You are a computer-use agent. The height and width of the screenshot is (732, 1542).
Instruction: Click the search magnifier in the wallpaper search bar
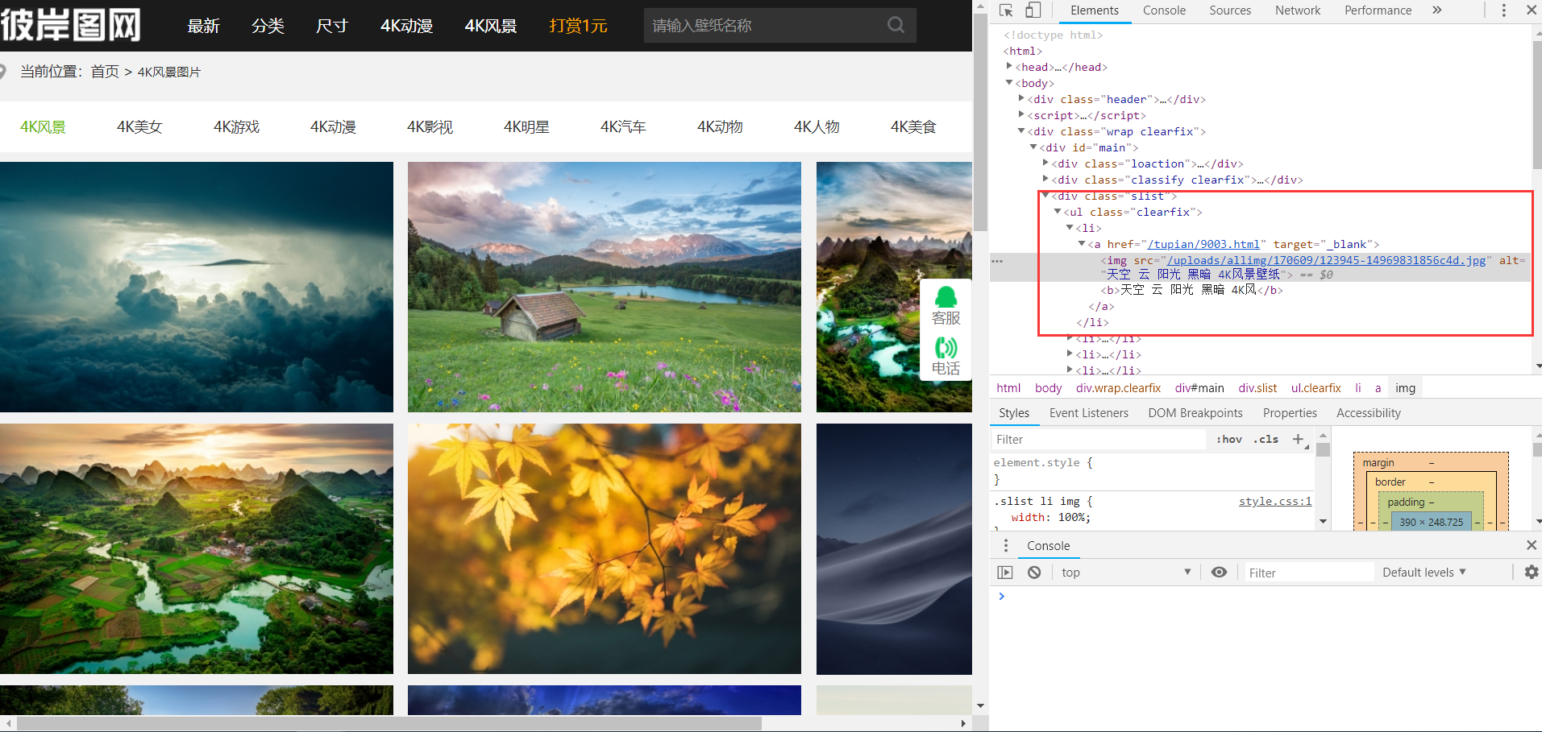(895, 25)
